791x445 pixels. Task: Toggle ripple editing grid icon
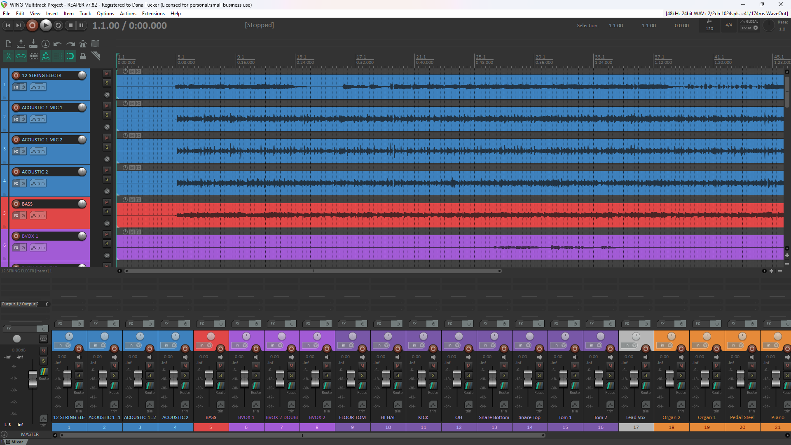click(x=33, y=56)
